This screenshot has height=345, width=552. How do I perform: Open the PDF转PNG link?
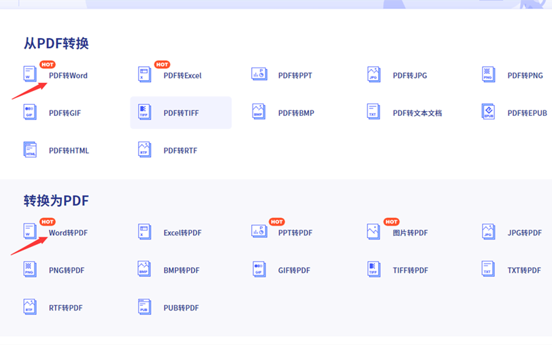524,75
